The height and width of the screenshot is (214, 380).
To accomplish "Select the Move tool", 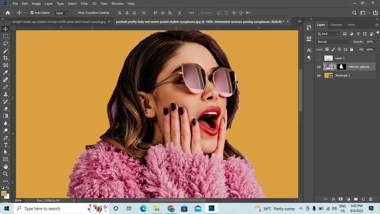I will [6, 29].
